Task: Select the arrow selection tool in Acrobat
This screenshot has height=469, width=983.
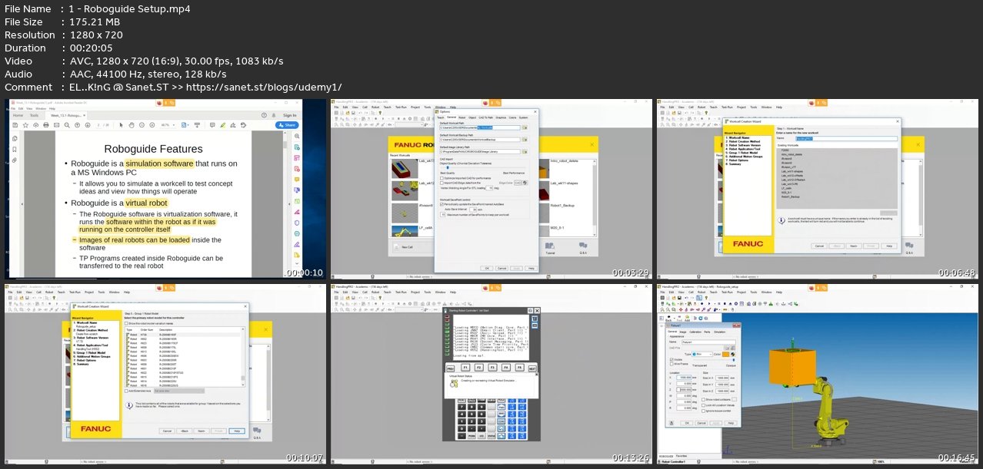Action: tap(121, 125)
